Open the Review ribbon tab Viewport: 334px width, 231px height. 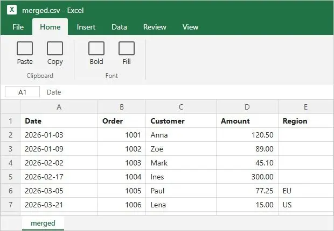coord(155,27)
